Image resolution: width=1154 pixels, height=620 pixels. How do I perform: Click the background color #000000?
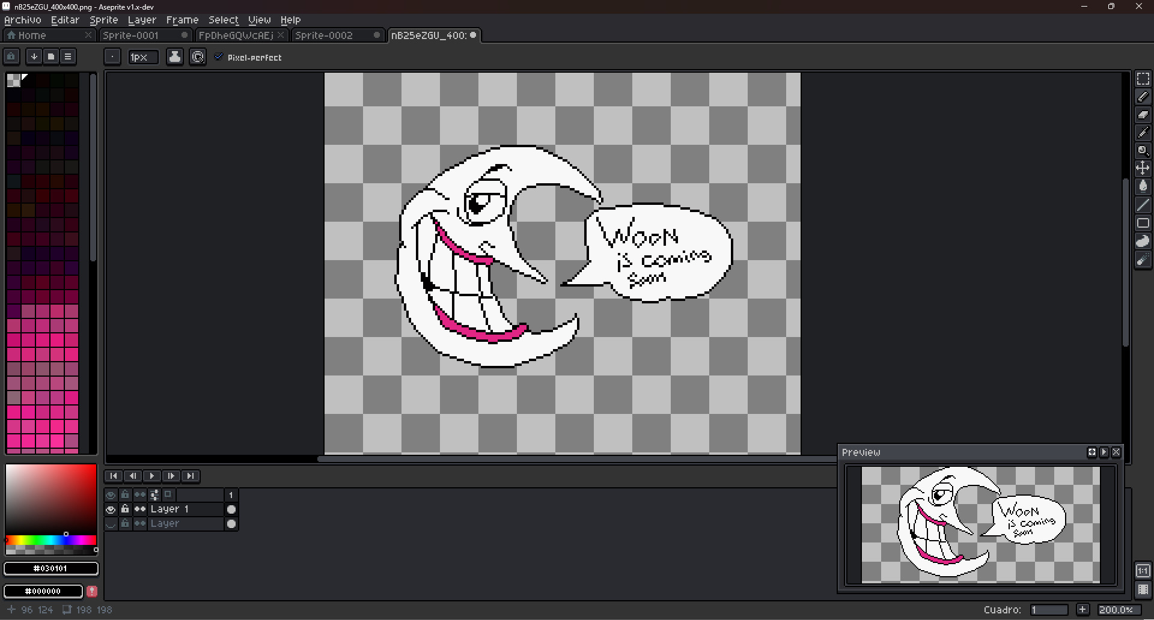(43, 591)
